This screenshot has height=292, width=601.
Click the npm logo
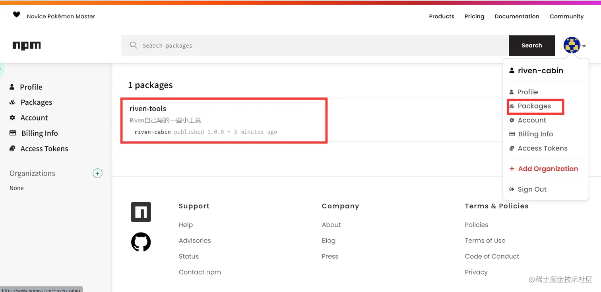[x=27, y=46]
